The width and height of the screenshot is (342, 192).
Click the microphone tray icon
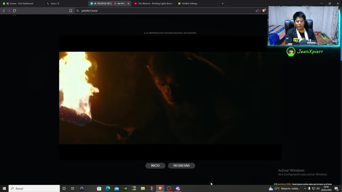click(309, 189)
